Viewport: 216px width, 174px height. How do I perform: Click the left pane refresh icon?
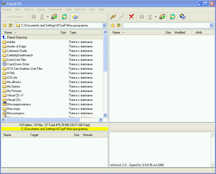(x=64, y=17)
